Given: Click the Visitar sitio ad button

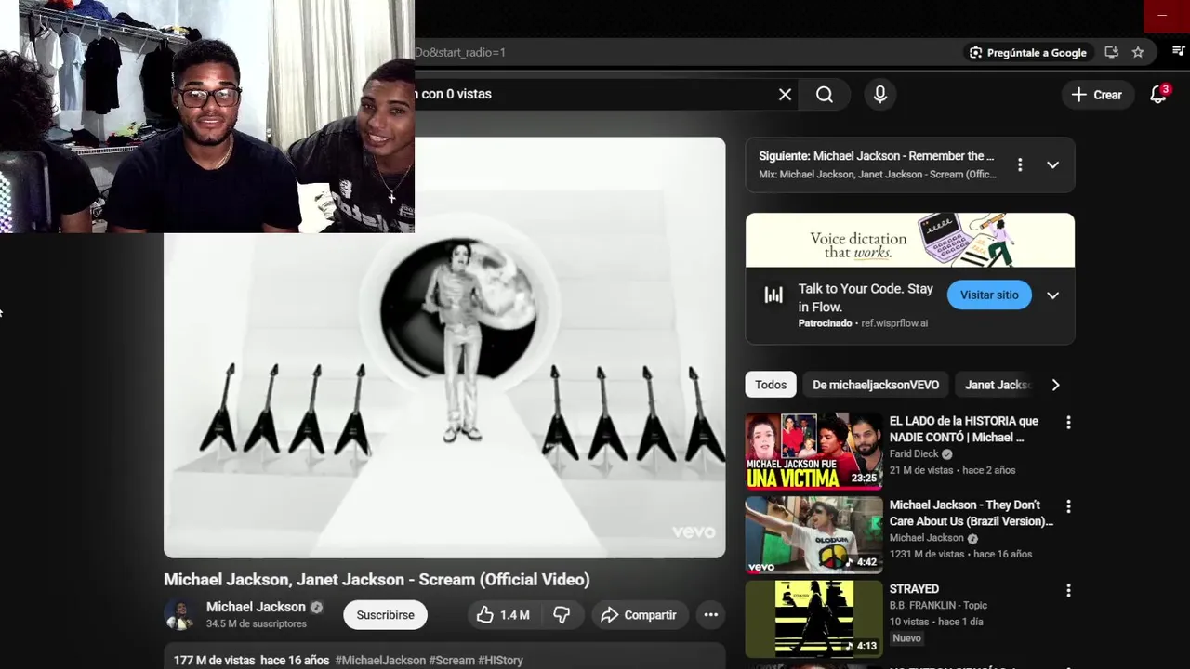Looking at the screenshot, I should pyautogui.click(x=989, y=295).
